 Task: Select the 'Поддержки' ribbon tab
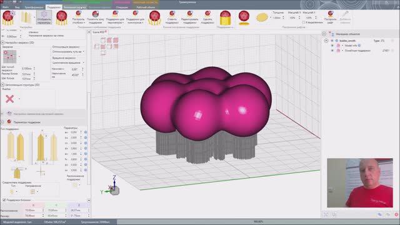point(54,7)
